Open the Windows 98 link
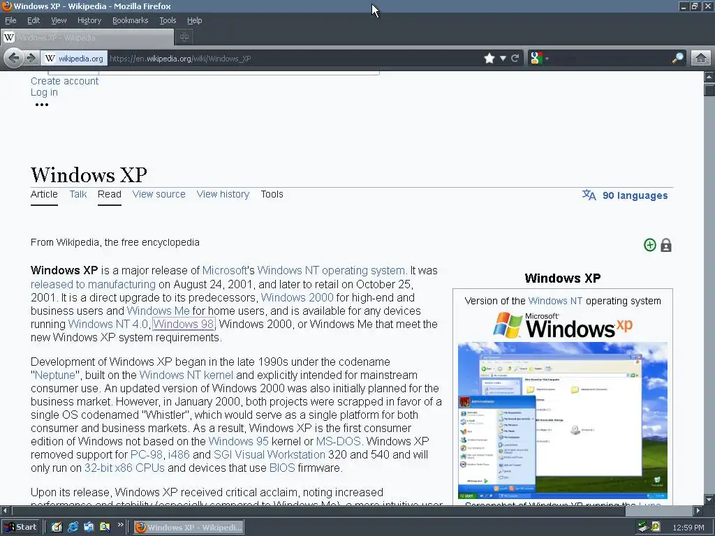Viewport: 715px width, 536px height. coord(184,324)
